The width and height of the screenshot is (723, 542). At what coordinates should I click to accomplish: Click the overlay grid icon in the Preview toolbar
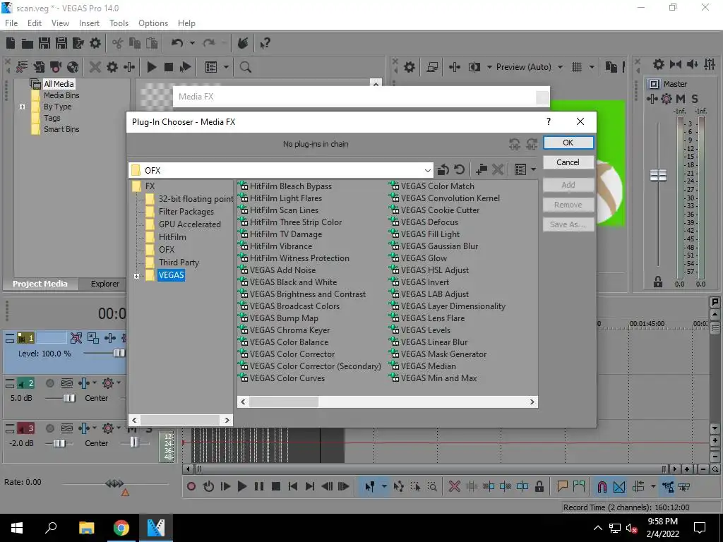[577, 67]
